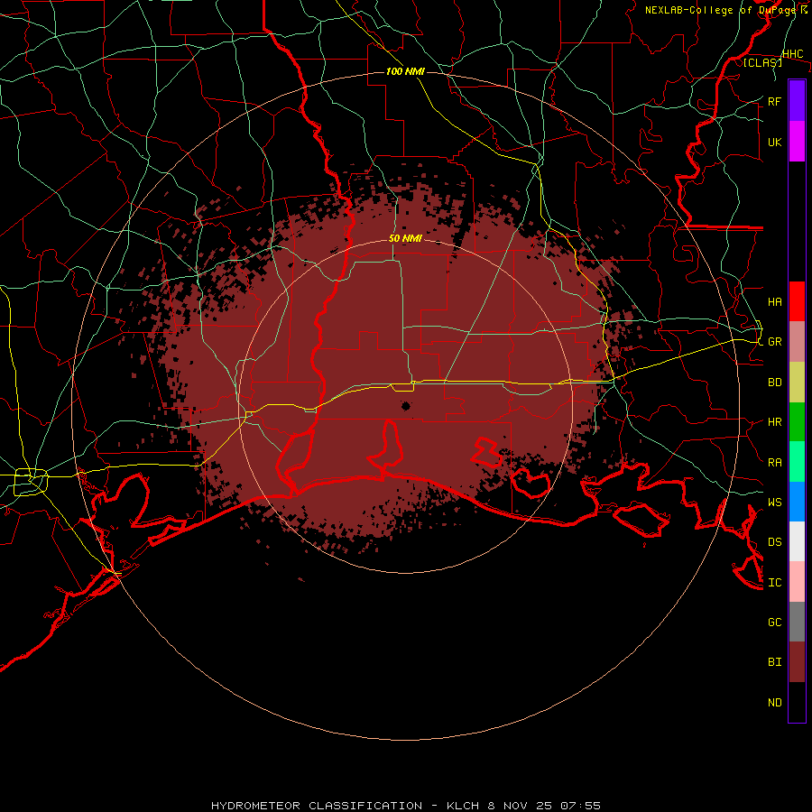Click the IC legend label
812x812 pixels.
[x=774, y=582]
